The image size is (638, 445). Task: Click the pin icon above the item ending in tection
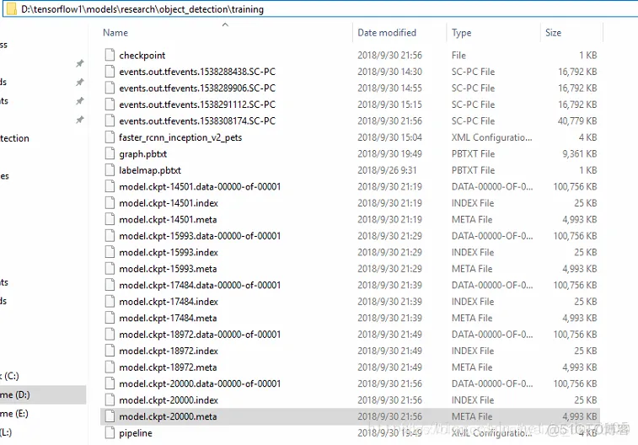80,120
